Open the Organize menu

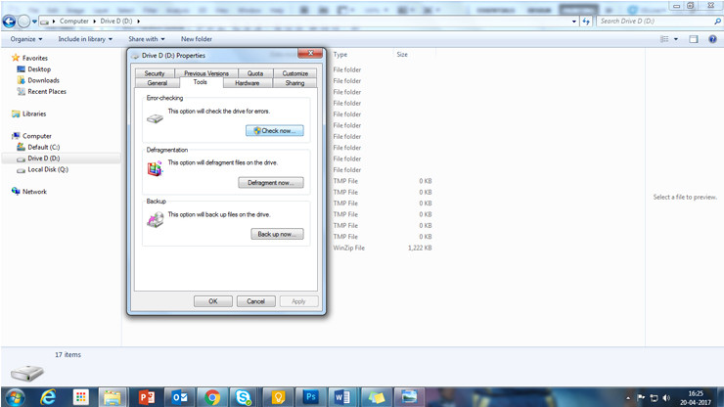(x=26, y=39)
